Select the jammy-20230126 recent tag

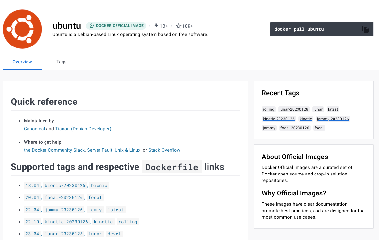coord(333,119)
